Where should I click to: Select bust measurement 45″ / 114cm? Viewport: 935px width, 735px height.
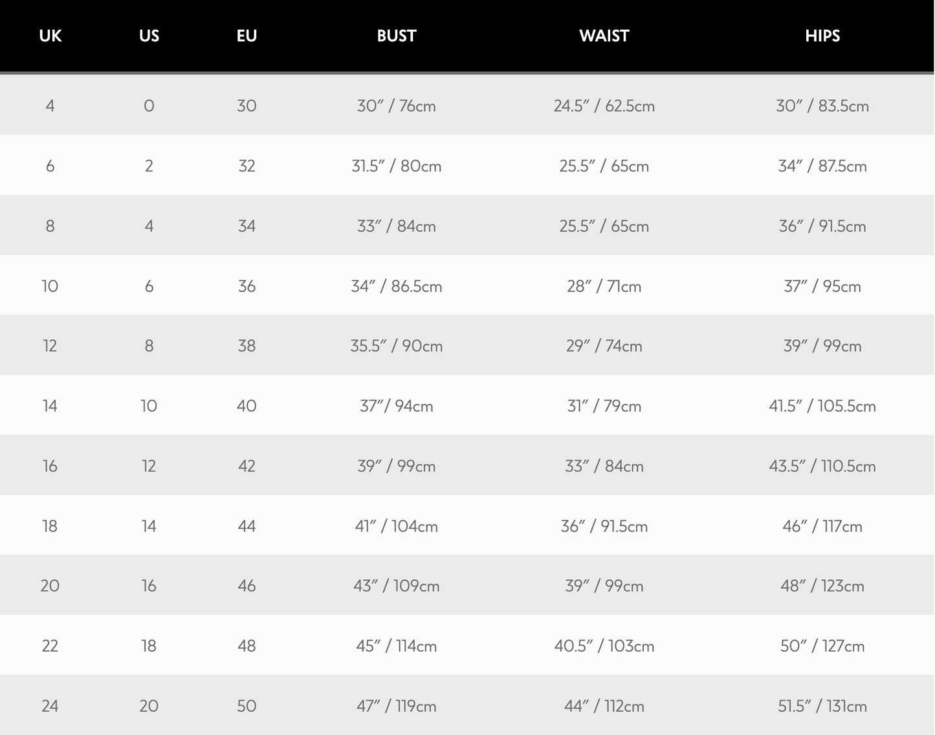click(x=396, y=646)
